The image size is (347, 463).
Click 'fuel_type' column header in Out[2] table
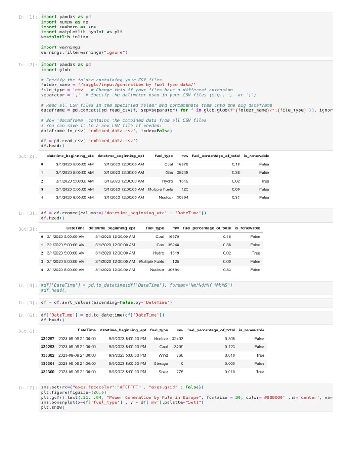[x=164, y=156]
